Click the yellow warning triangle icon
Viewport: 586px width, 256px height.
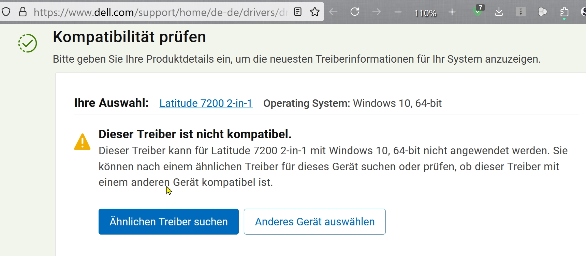82,142
